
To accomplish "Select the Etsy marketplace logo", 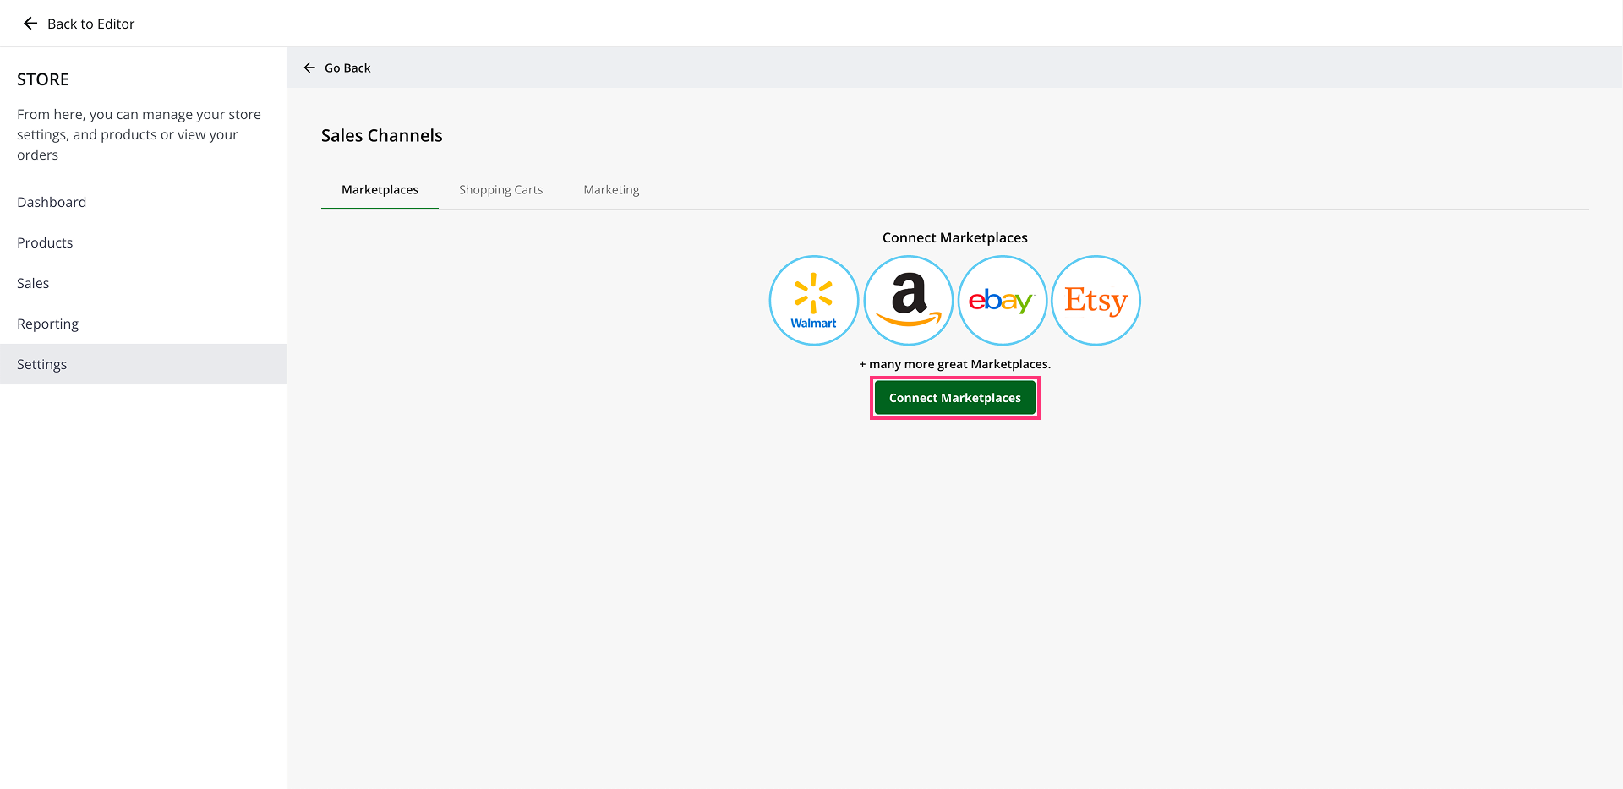I will tap(1096, 300).
